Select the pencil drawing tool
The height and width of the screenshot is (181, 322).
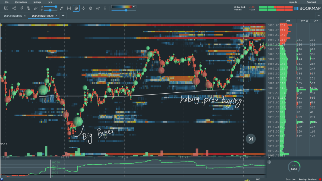62,8
